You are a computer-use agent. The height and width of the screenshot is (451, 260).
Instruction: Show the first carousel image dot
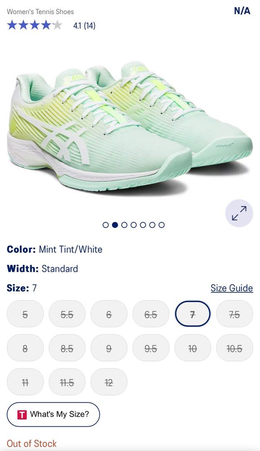coord(105,225)
